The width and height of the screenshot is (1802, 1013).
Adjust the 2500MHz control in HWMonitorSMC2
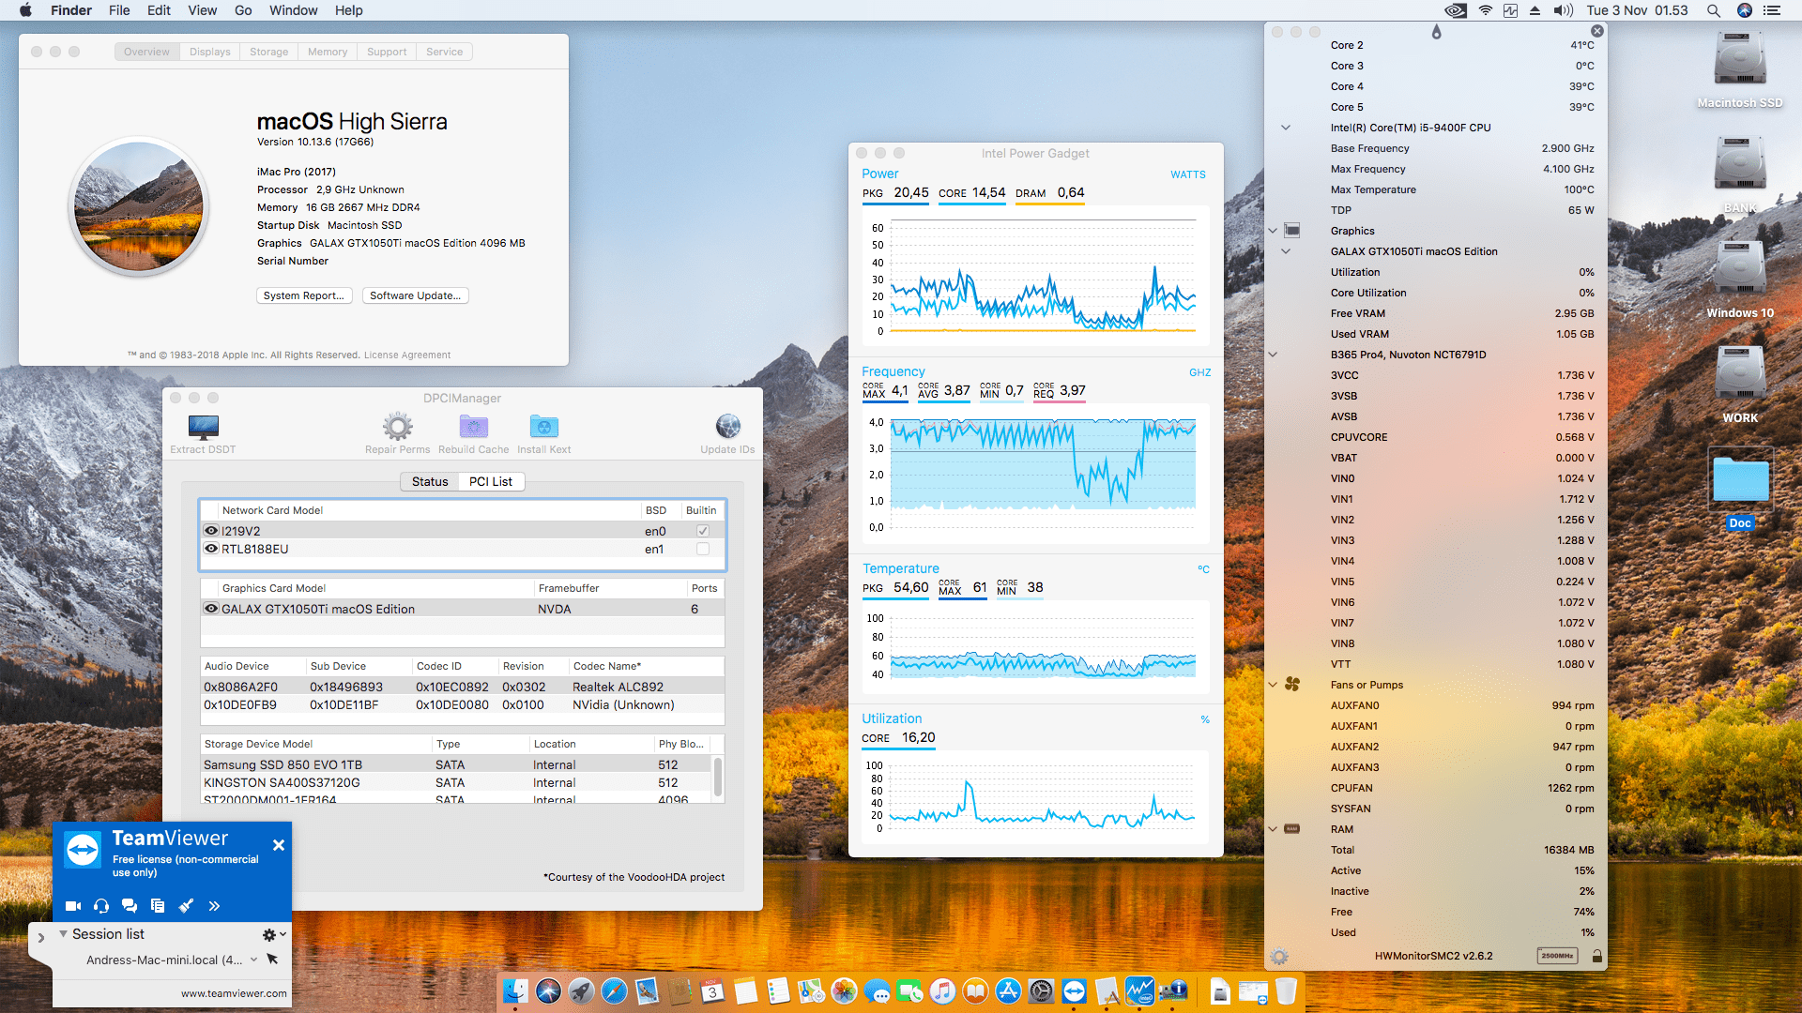tap(1557, 956)
